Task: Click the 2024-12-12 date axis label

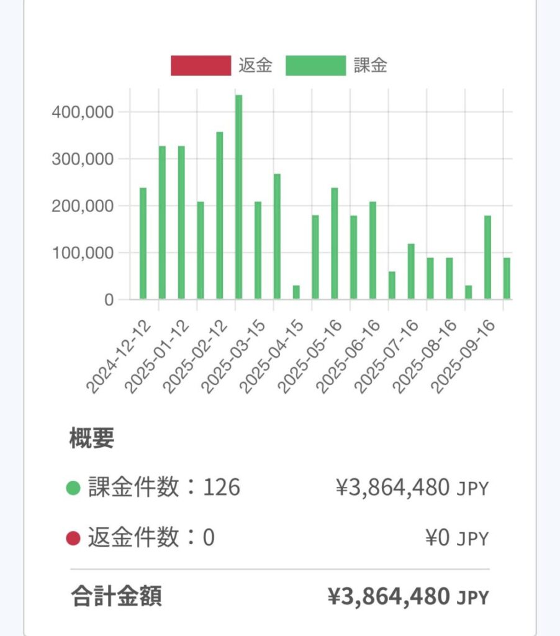Action: pyautogui.click(x=121, y=357)
